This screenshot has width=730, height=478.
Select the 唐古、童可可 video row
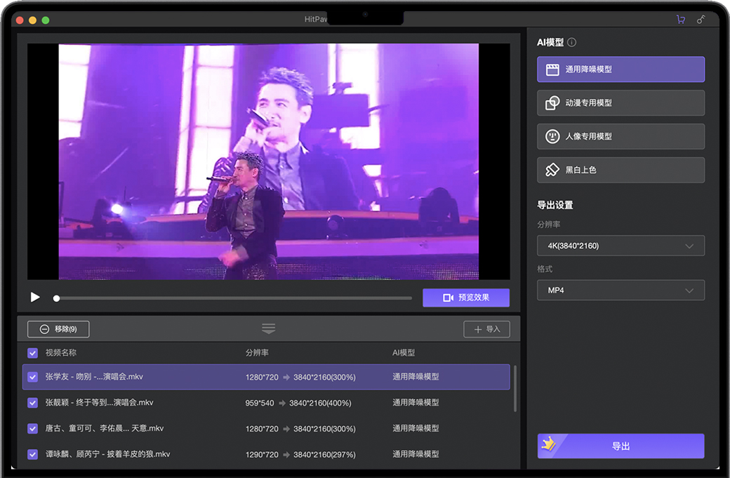point(267,428)
